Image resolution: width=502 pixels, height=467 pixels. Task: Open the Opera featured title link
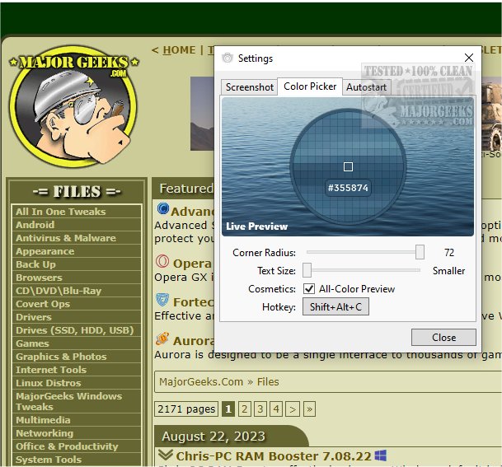tap(192, 264)
